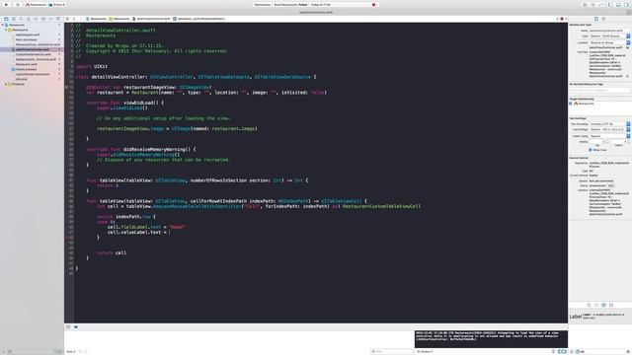
Task: Open the Location dropdown
Action: pyautogui.click(x=609, y=42)
